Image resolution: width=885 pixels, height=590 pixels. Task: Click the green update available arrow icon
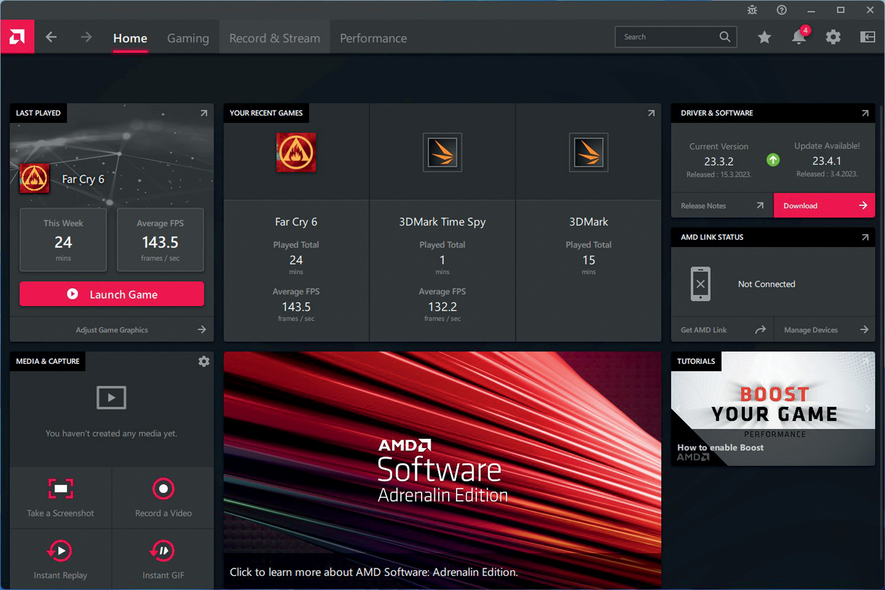pos(773,160)
